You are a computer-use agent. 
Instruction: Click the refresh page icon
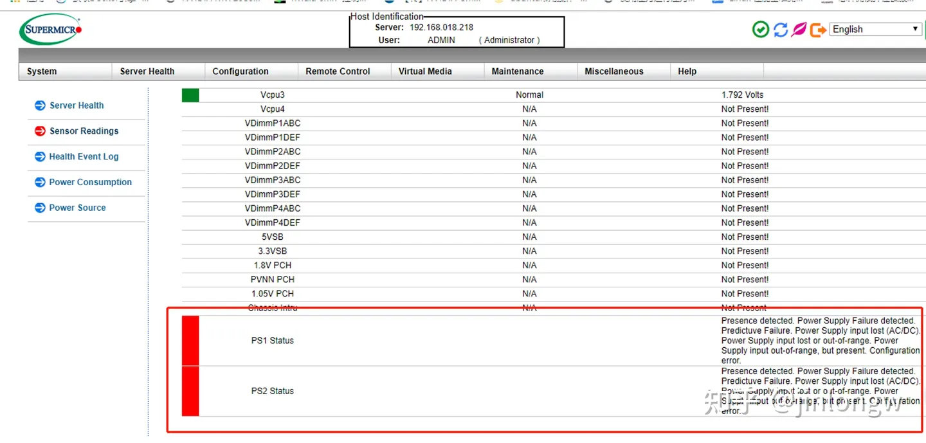coord(780,29)
